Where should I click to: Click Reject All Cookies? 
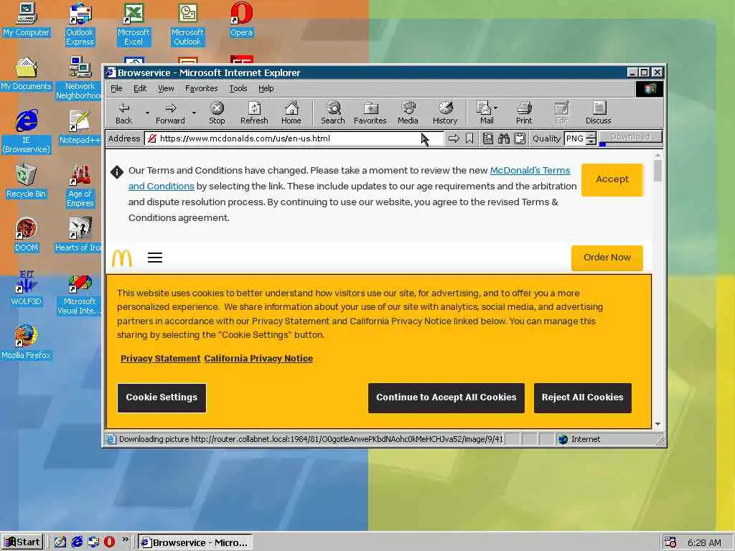(583, 397)
